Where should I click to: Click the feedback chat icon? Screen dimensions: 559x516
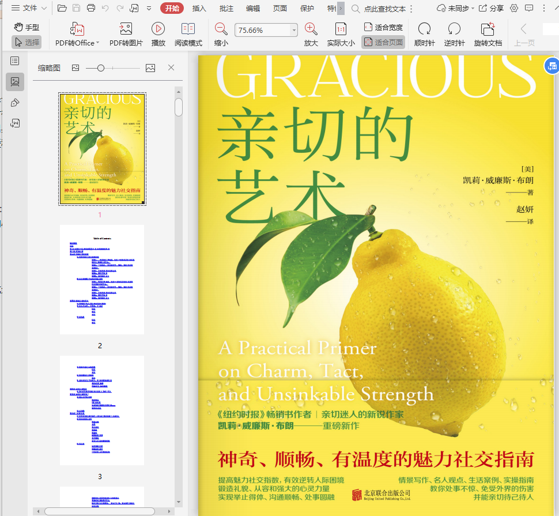(x=529, y=8)
